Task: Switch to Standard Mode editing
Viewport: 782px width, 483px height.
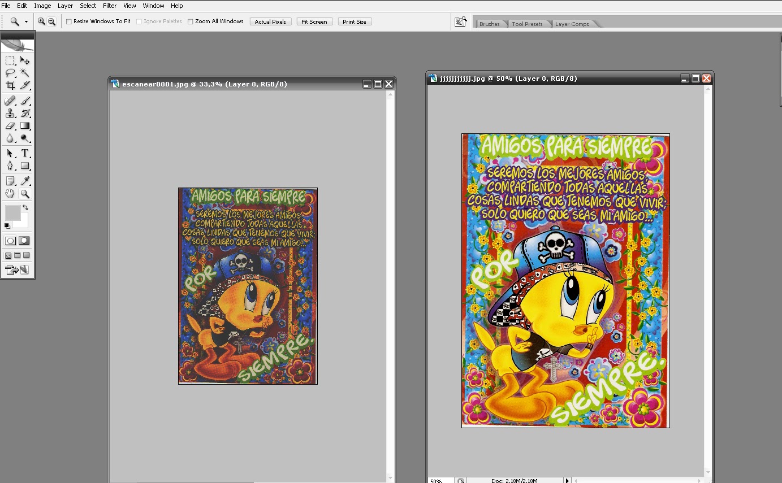Action: pos(10,241)
